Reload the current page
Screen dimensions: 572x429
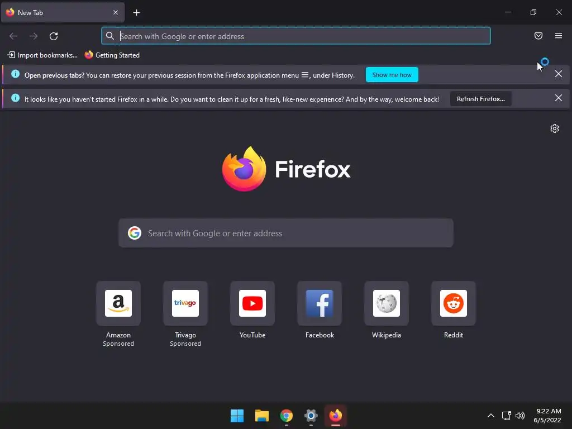click(54, 36)
